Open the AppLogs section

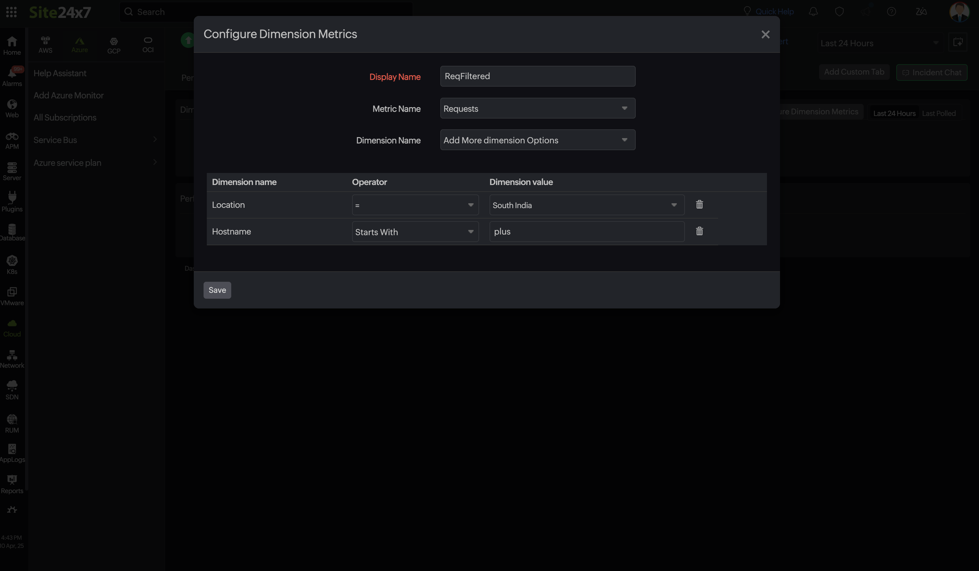point(12,452)
